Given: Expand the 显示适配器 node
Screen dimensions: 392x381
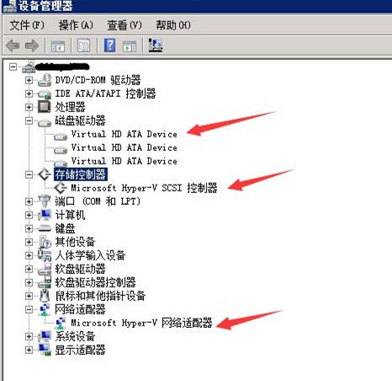Looking at the screenshot, I should pyautogui.click(x=29, y=350).
